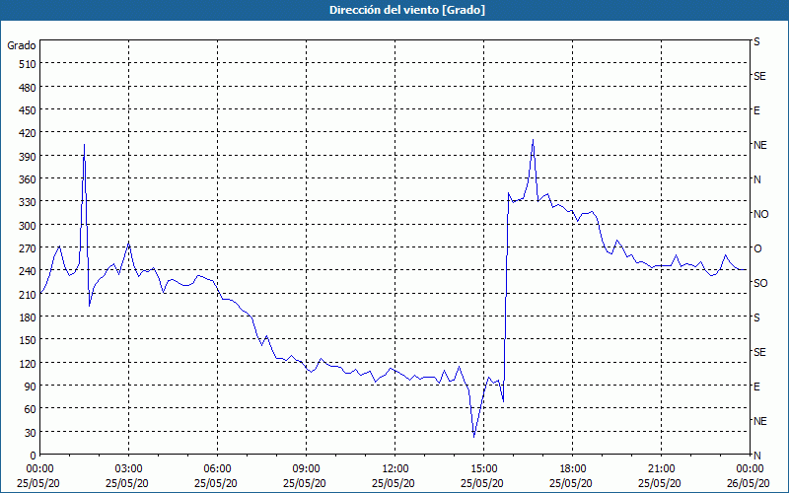Click the 09:00 x-axis time label

(306, 469)
